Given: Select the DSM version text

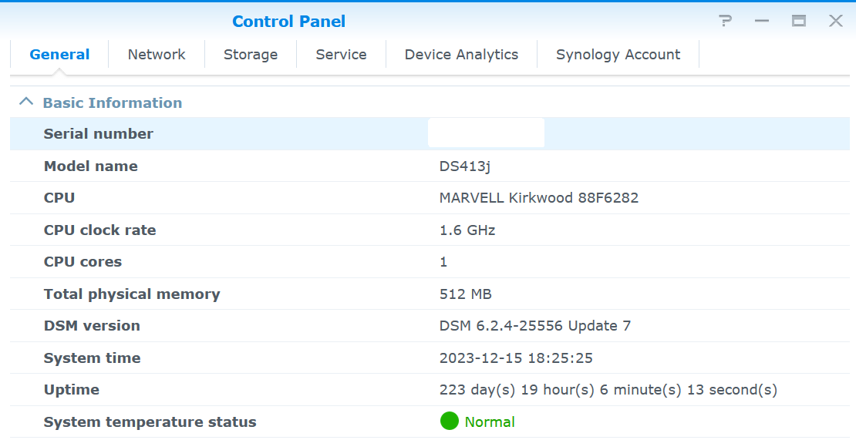Looking at the screenshot, I should click(534, 326).
